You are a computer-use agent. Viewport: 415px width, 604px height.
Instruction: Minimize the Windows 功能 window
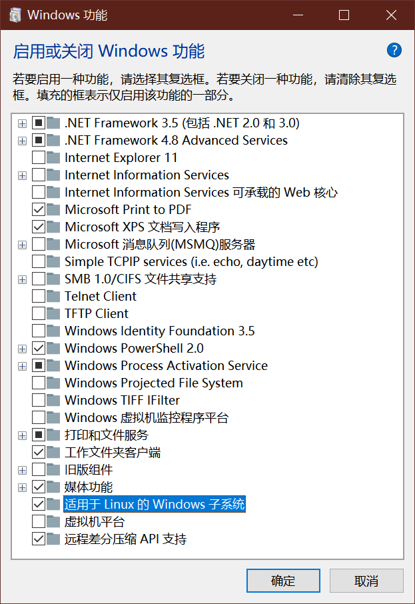pos(298,15)
